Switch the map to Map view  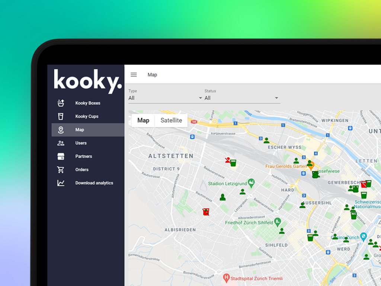click(143, 120)
